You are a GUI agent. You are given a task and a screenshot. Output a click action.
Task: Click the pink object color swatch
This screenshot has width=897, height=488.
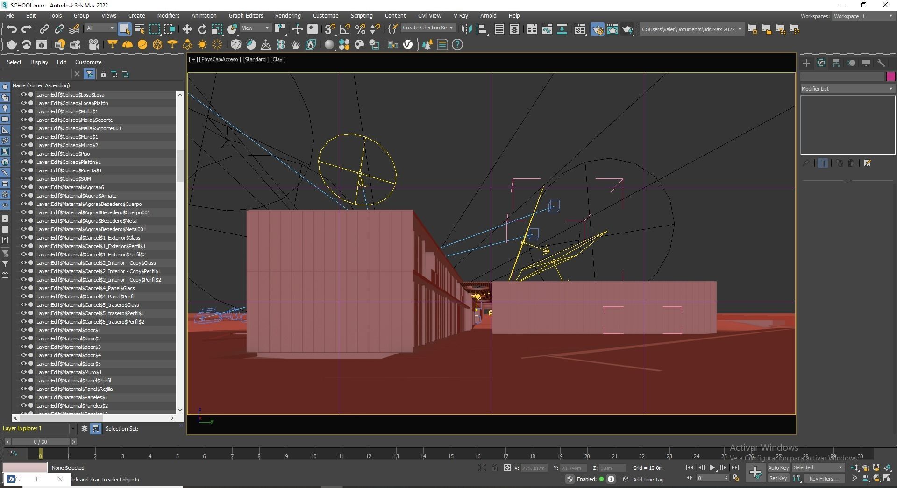pyautogui.click(x=890, y=77)
